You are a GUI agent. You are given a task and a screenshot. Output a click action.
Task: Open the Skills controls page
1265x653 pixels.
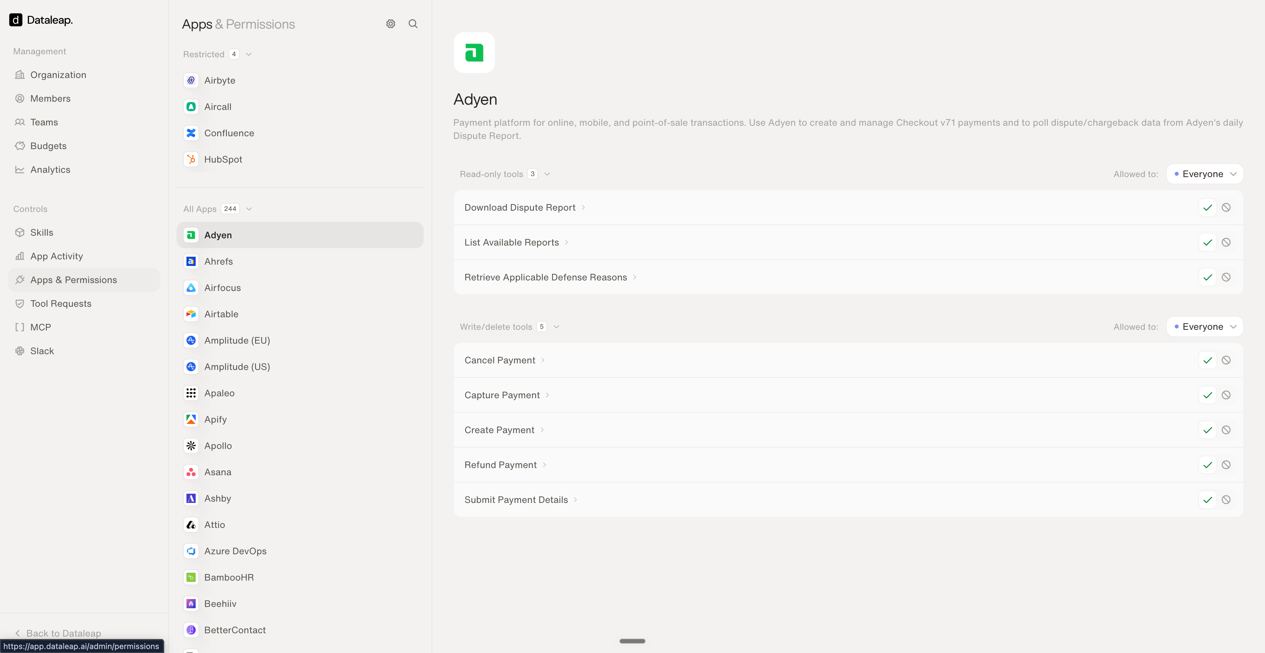coord(84,232)
